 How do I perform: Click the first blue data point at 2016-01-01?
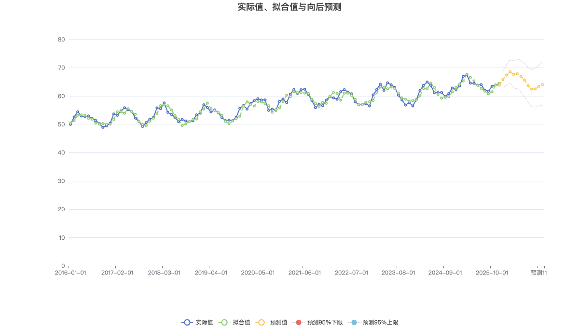70,124
